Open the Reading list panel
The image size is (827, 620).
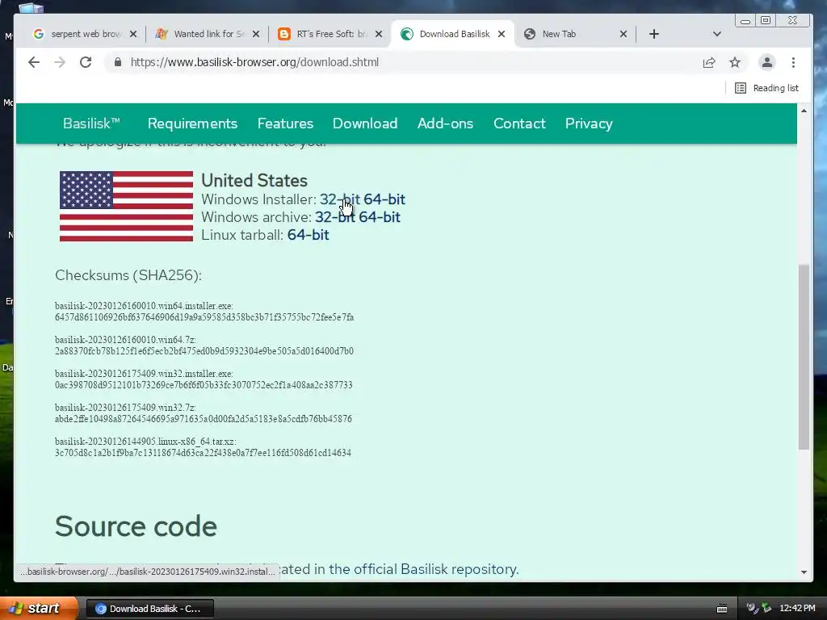[x=766, y=88]
